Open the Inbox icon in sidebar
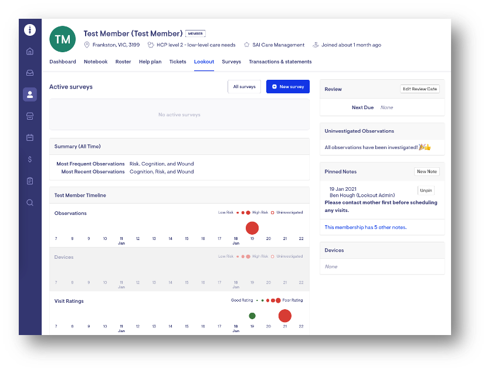 30,73
